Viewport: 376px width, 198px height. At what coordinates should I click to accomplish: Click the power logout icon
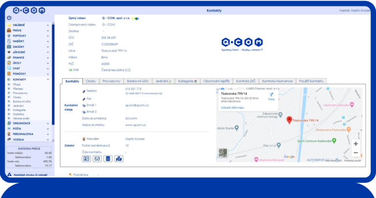click(x=9, y=18)
